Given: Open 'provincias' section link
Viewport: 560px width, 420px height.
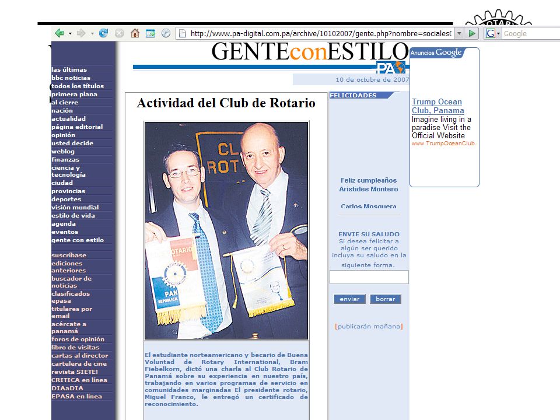Looking at the screenshot, I should pos(68,191).
